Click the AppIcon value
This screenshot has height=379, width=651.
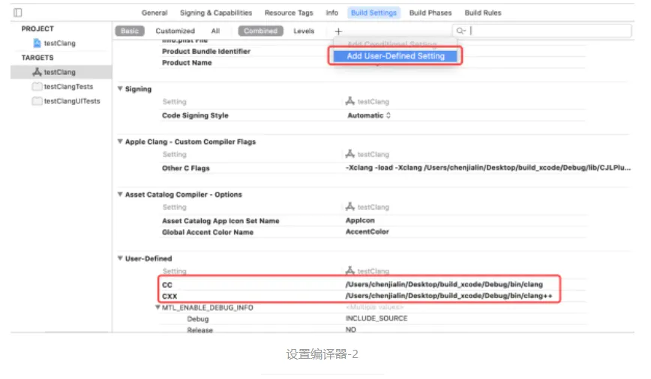(x=360, y=220)
